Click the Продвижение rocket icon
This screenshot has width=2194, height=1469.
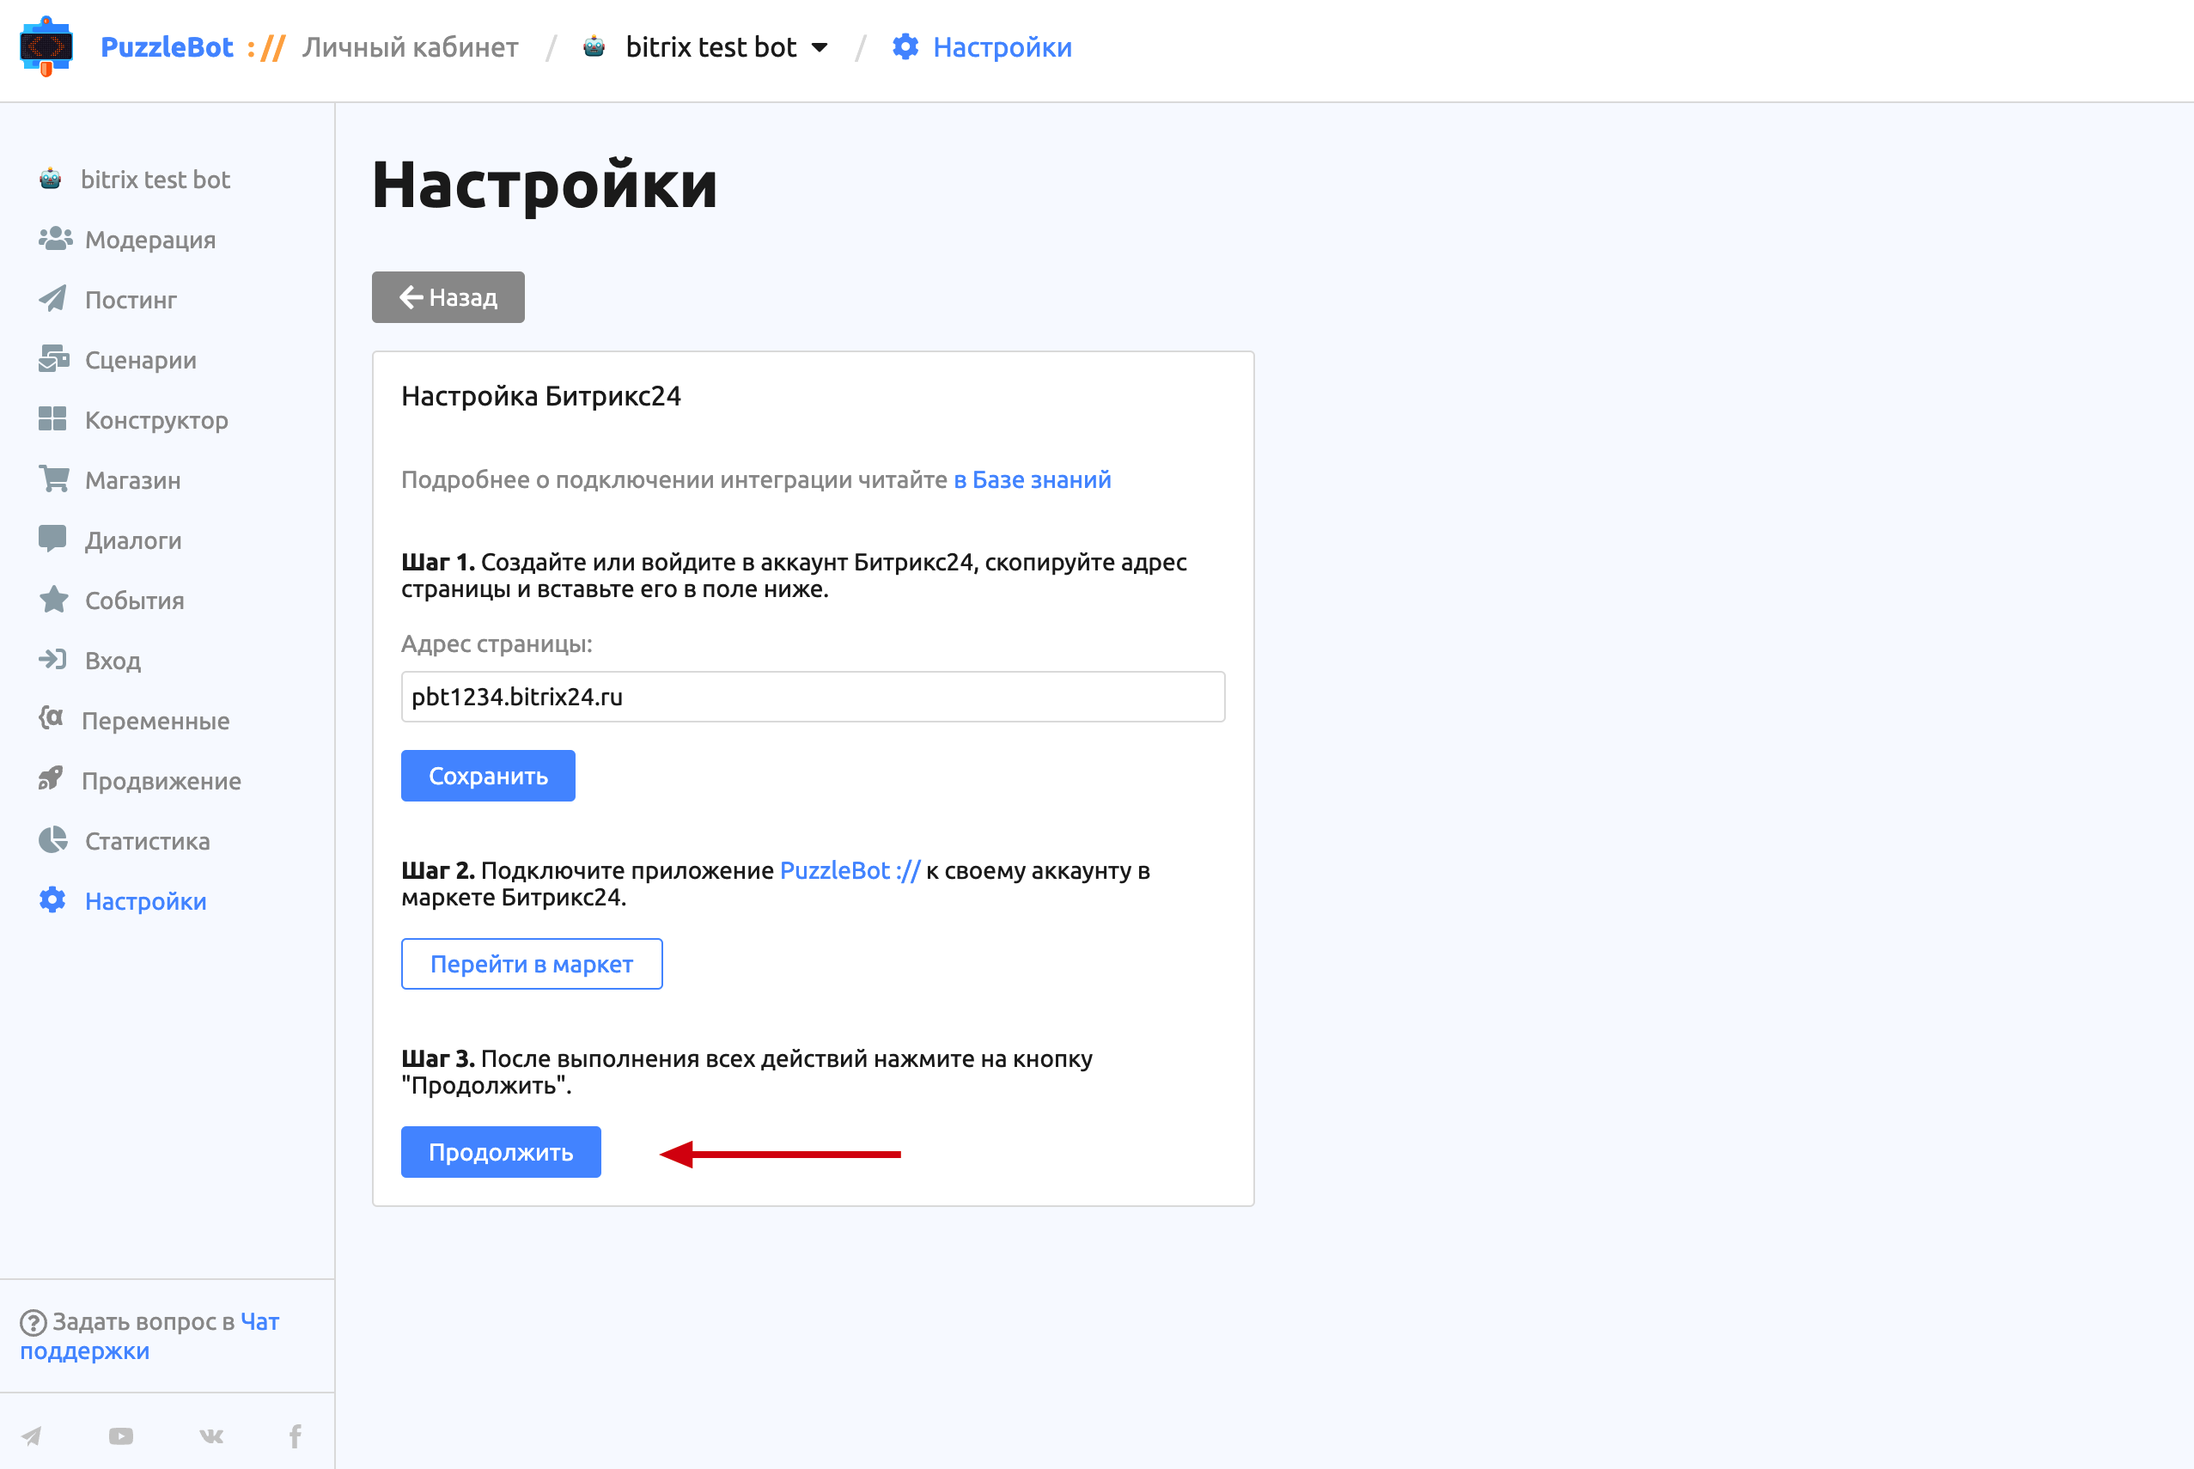52,778
